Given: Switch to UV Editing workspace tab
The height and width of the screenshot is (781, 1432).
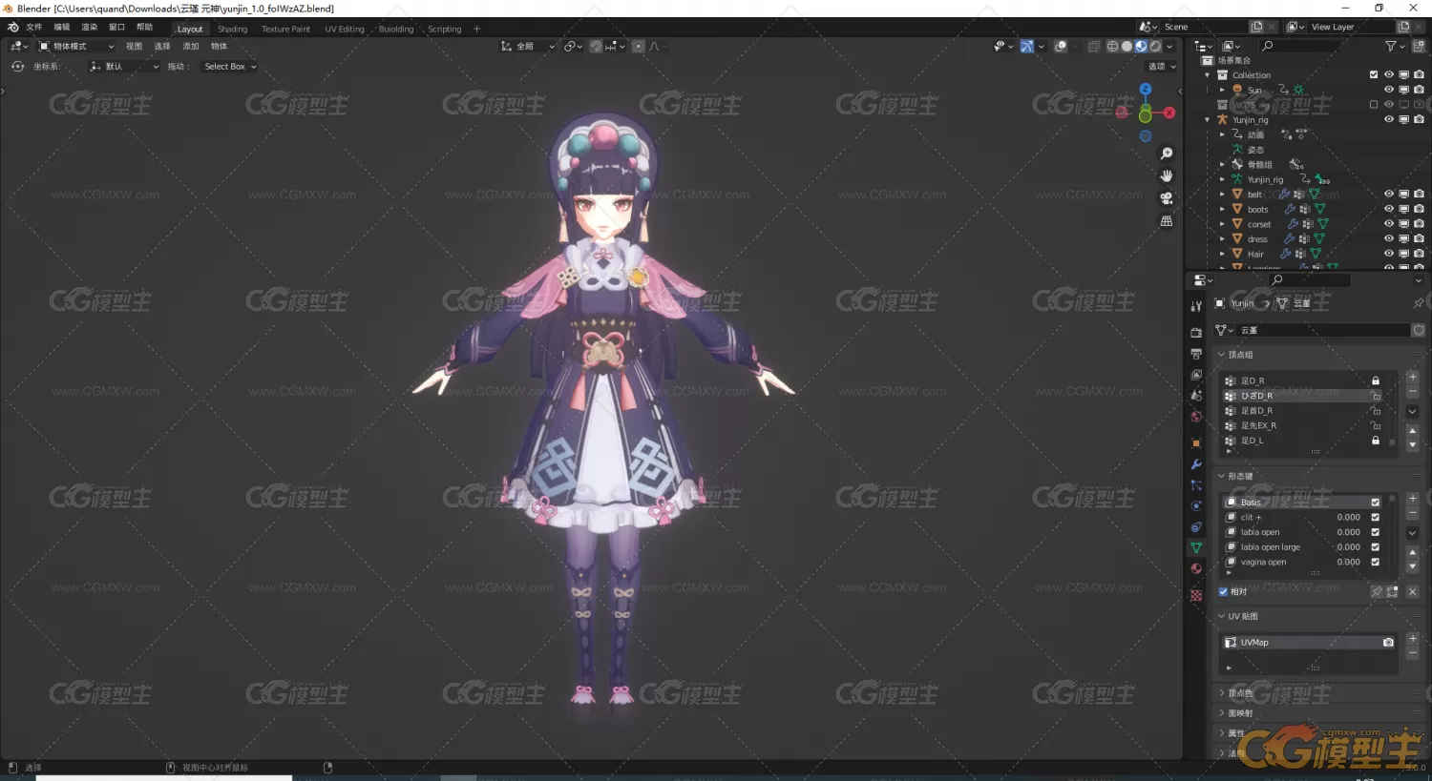Looking at the screenshot, I should pyautogui.click(x=345, y=29).
